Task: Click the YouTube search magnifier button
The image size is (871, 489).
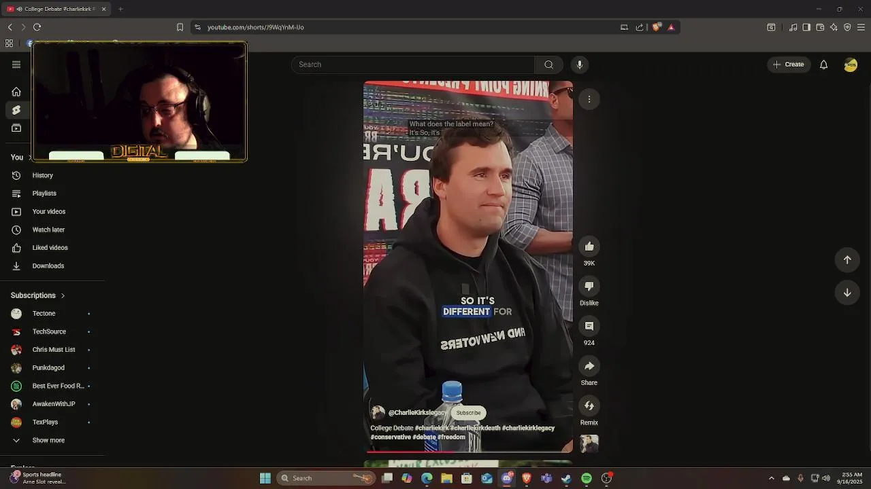Action: [548, 65]
